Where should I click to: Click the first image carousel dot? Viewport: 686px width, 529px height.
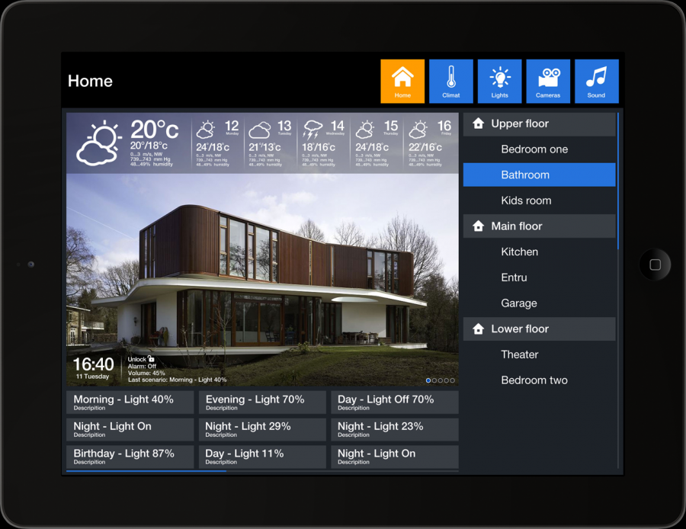click(428, 380)
